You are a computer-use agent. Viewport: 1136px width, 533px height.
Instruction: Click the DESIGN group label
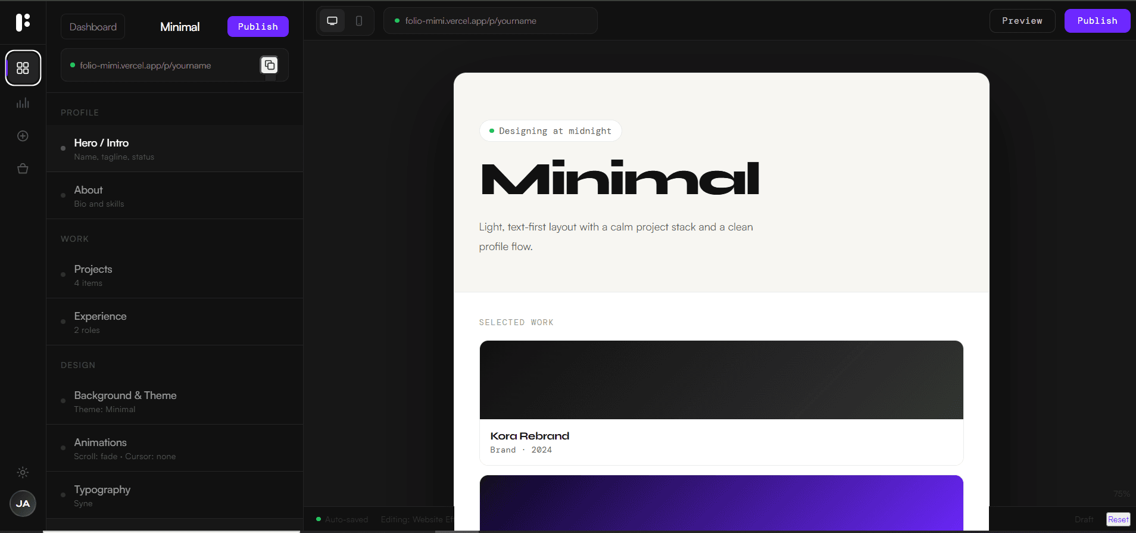tap(78, 365)
